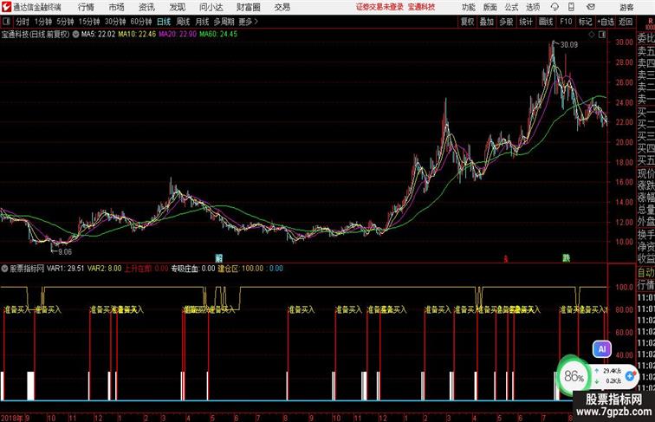Image resolution: width=655 pixels, height=422 pixels.
Task: Click the VAR2: 8.00 indicator value
Action: coord(104,269)
